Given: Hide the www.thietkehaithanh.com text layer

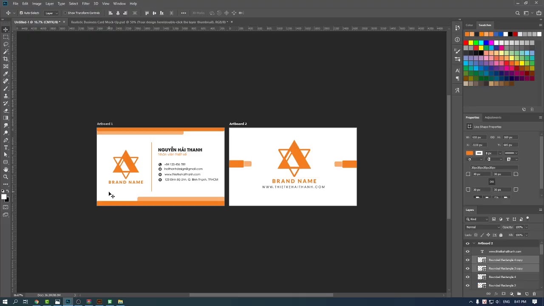Looking at the screenshot, I should [467, 252].
